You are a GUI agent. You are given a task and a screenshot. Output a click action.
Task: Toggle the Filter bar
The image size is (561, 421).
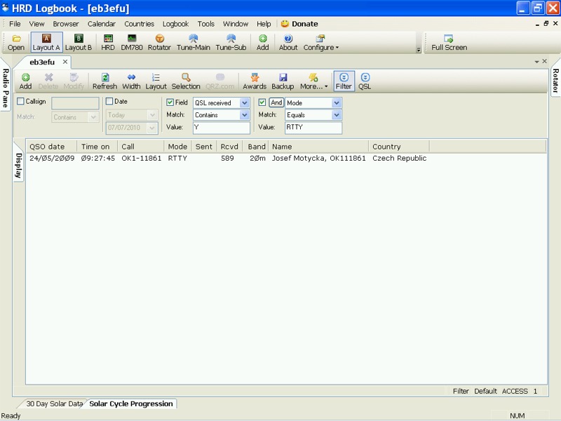tap(344, 81)
